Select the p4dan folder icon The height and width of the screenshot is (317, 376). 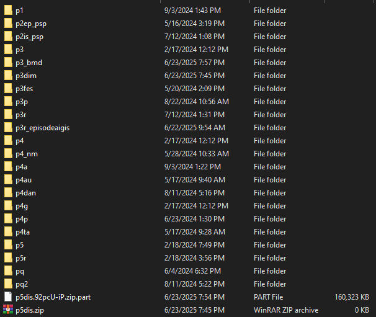click(8, 193)
